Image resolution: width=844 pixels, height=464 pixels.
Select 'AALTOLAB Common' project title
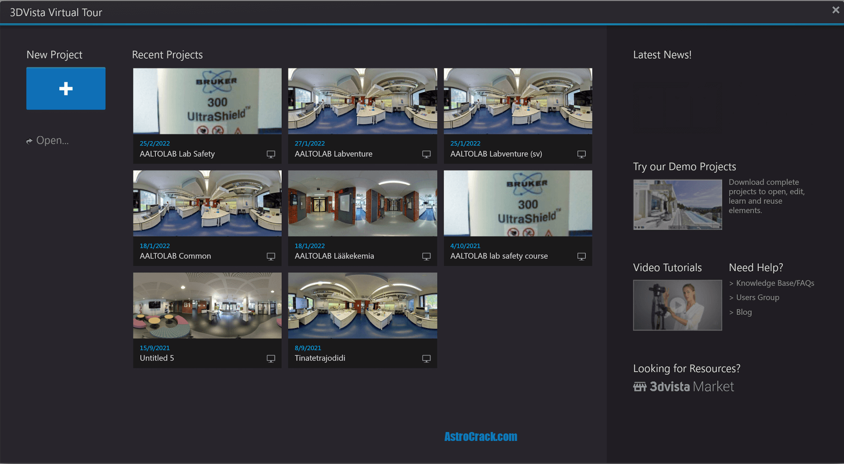coord(175,256)
